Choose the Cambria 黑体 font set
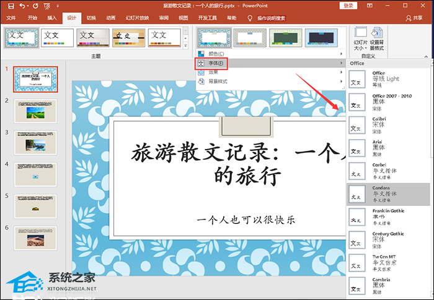Screen dimensions: 434x300 coord(388,286)
